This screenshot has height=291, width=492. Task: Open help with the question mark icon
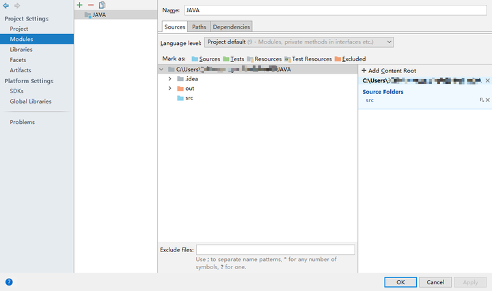9,282
